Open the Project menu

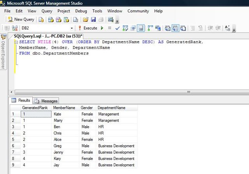pos(64,11)
